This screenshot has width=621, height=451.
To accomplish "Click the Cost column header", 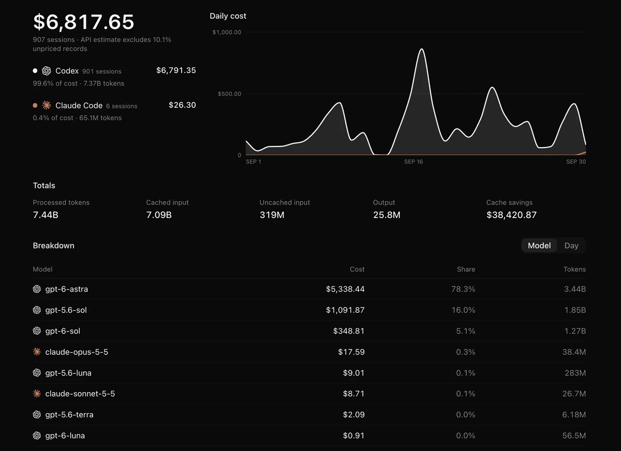I will pos(357,269).
